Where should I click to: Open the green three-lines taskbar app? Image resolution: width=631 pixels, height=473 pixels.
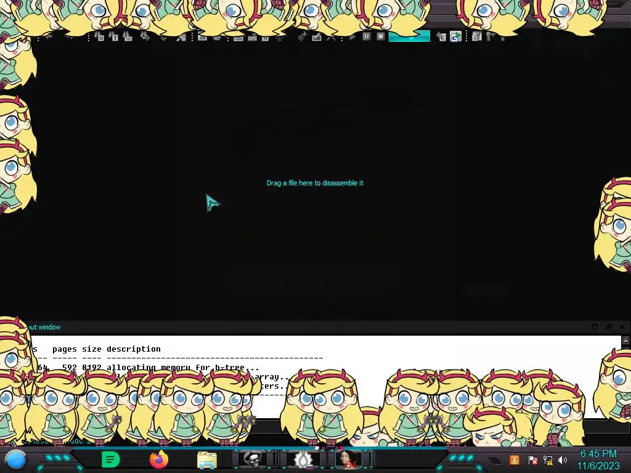111,459
